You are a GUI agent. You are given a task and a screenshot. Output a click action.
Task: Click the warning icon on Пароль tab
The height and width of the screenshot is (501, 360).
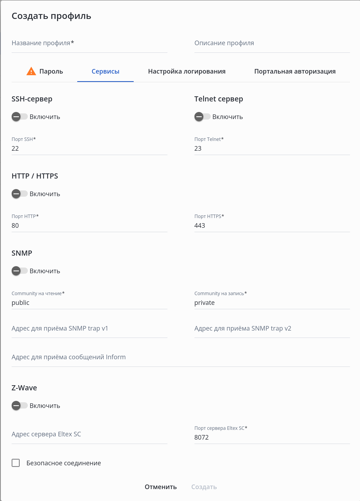point(31,71)
